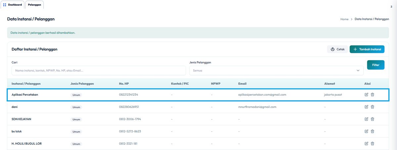Click email aplikasipercetakan.com@gmail.com
The width and height of the screenshot is (397, 150).
click(262, 95)
